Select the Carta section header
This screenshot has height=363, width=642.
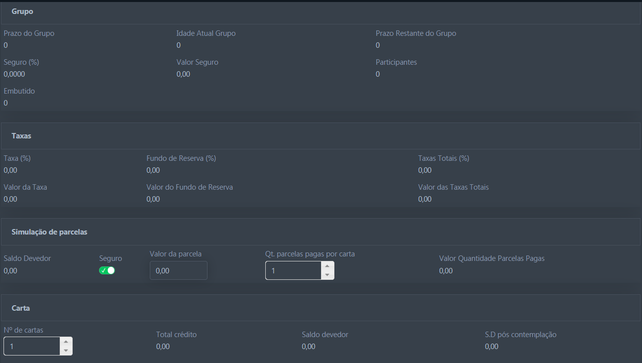(21, 308)
